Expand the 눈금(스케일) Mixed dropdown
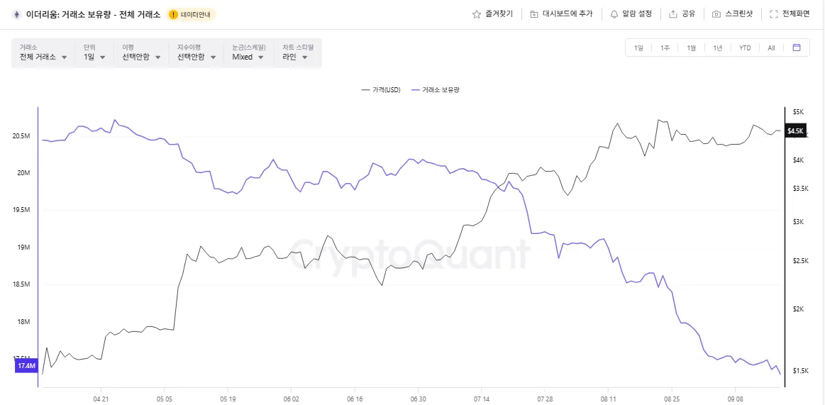The image size is (825, 405). click(248, 57)
